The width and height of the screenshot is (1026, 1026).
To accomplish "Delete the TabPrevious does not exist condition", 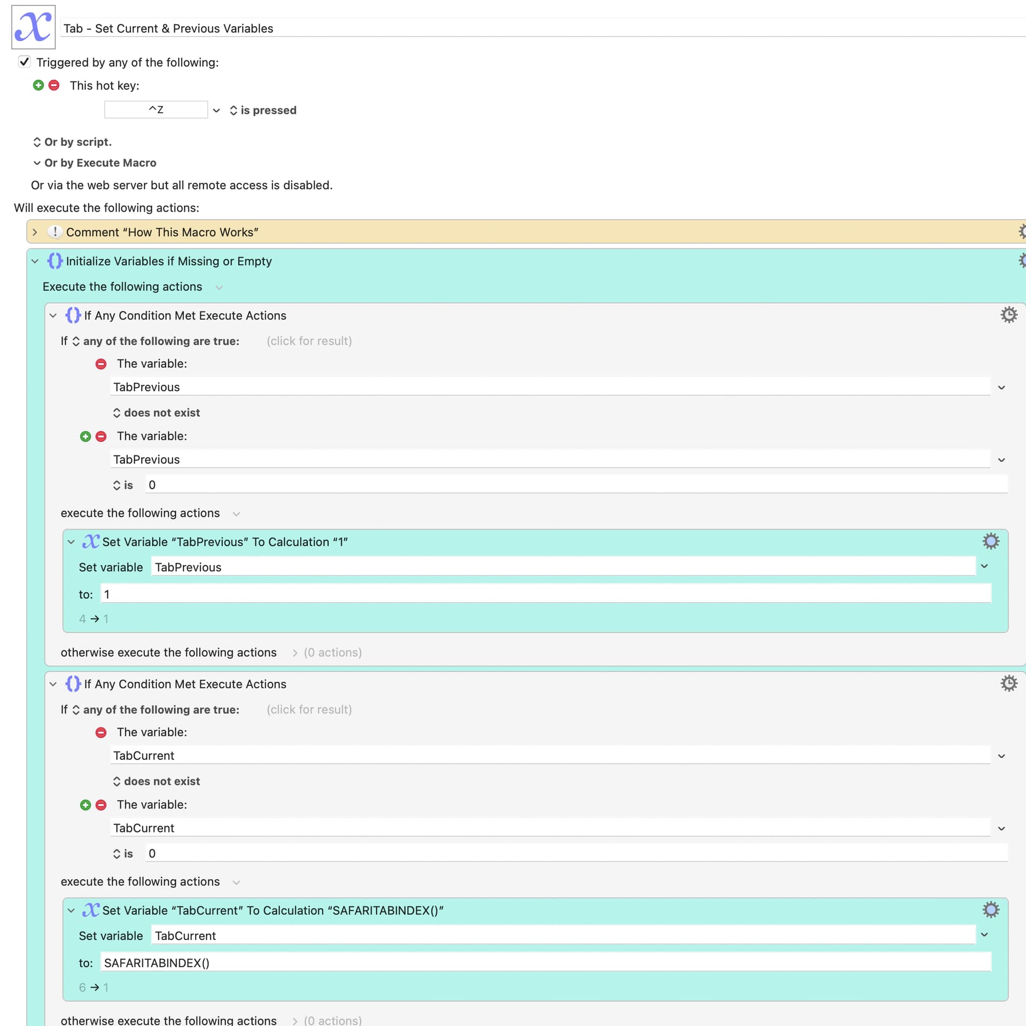I will tap(101, 364).
